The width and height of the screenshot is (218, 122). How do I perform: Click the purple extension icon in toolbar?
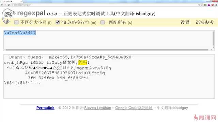[x=209, y=5]
